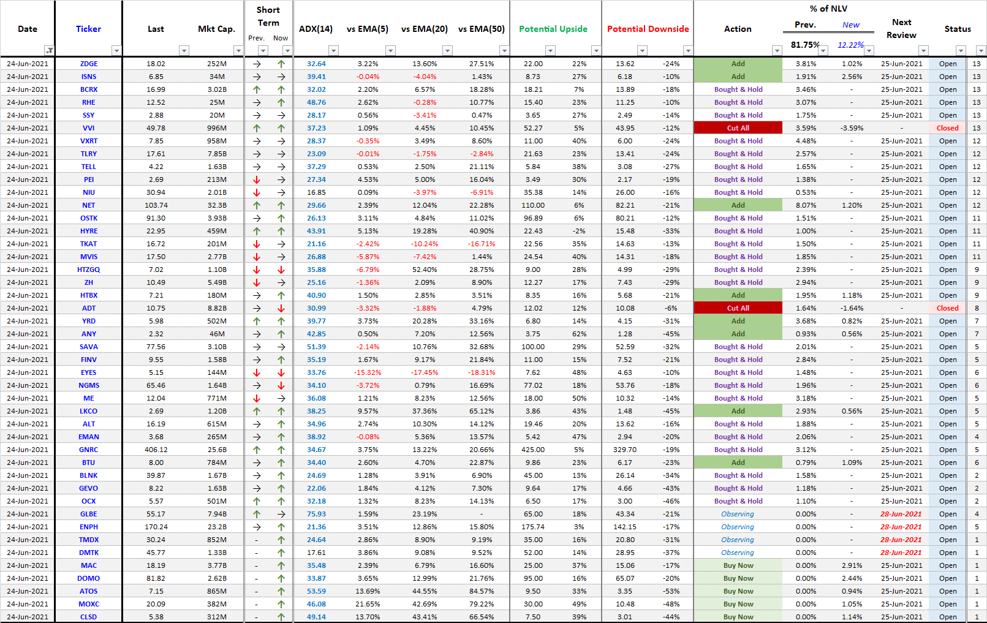The image size is (987, 623).
Task: Open the Last price filter dropdown
Action: point(184,50)
